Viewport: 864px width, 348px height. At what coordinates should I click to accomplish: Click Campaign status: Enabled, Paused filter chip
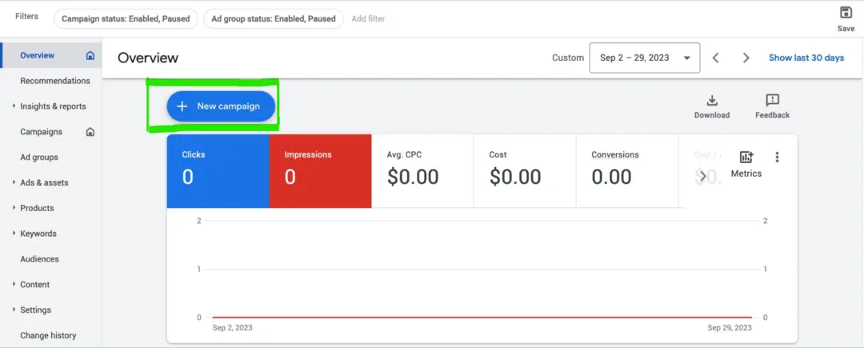[126, 18]
